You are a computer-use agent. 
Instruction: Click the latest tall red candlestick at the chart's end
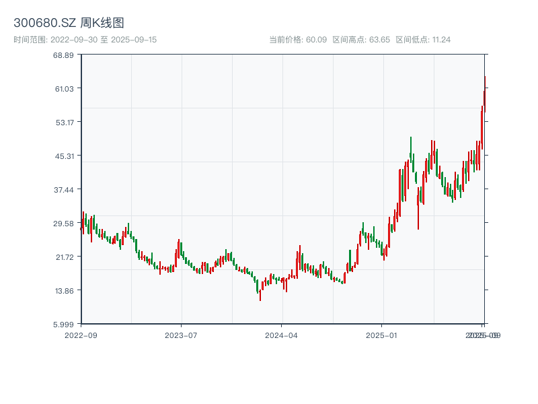tap(485, 94)
